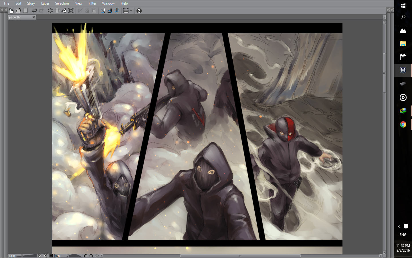
Task: Click the vertical scrollbar down arrow
Action: (x=384, y=252)
